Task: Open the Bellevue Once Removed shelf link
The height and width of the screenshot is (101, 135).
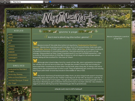Action: coord(18,77)
